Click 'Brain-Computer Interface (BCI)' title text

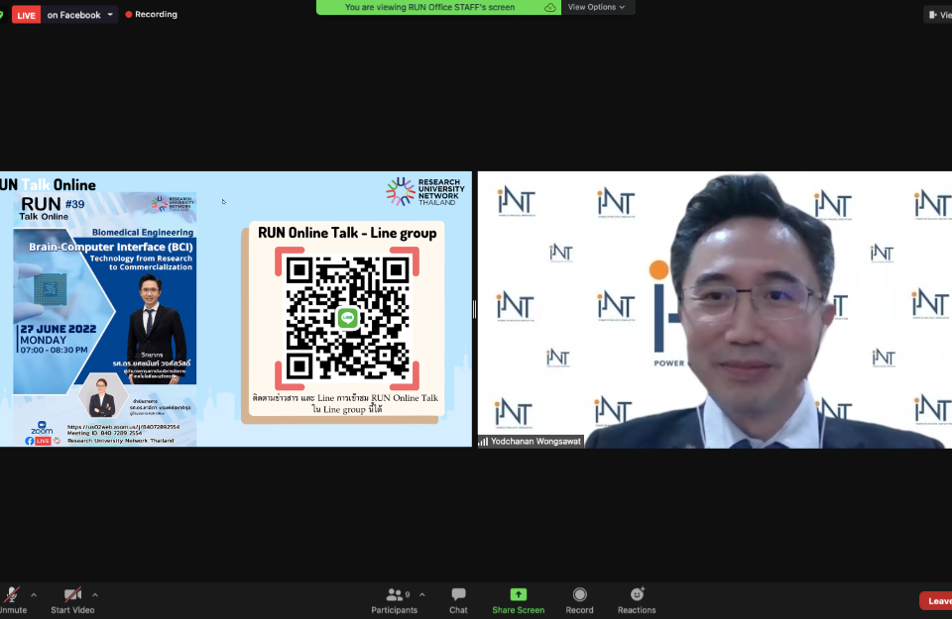click(111, 247)
